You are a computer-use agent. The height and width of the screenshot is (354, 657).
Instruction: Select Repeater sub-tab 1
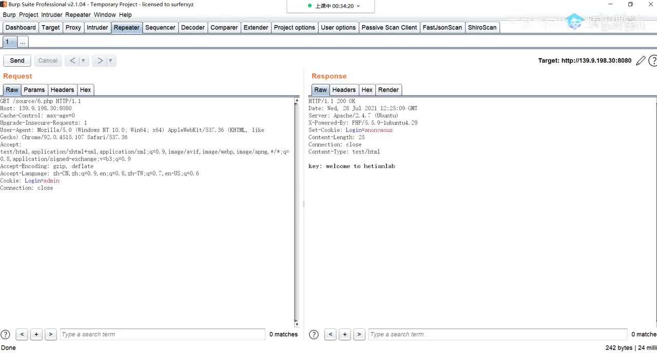(10, 42)
